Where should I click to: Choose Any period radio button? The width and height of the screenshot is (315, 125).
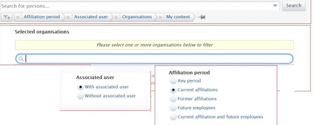(x=173, y=81)
